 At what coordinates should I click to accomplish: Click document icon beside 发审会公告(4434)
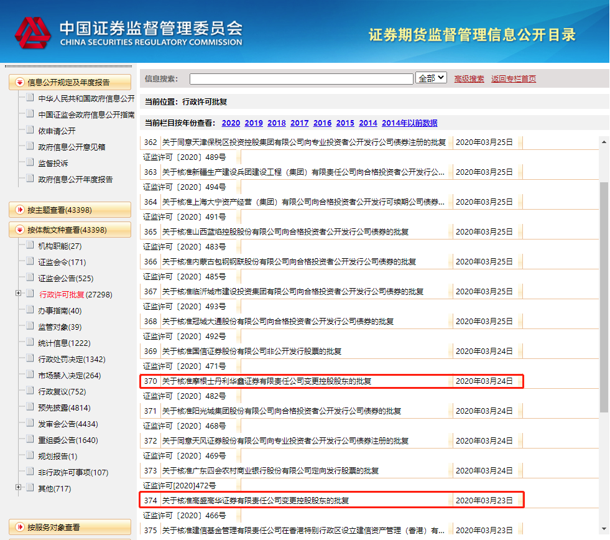coord(30,422)
